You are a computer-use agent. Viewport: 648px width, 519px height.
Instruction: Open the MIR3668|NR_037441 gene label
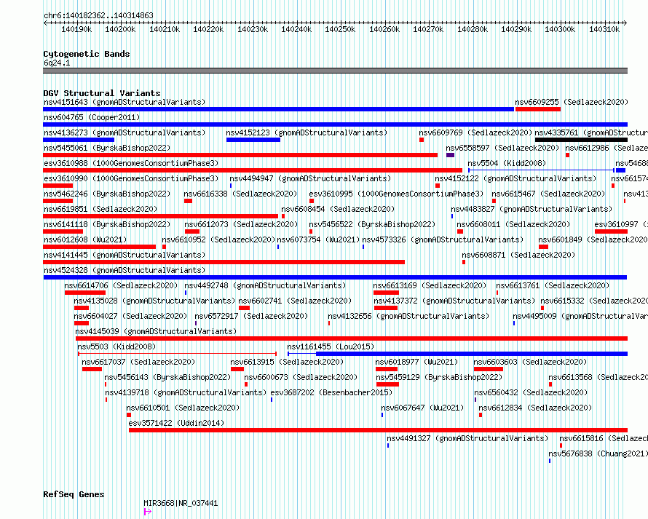pos(181,503)
